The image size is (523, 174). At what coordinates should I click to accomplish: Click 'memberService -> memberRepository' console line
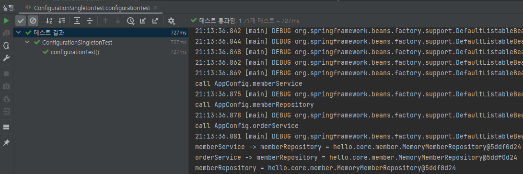tap(358, 147)
